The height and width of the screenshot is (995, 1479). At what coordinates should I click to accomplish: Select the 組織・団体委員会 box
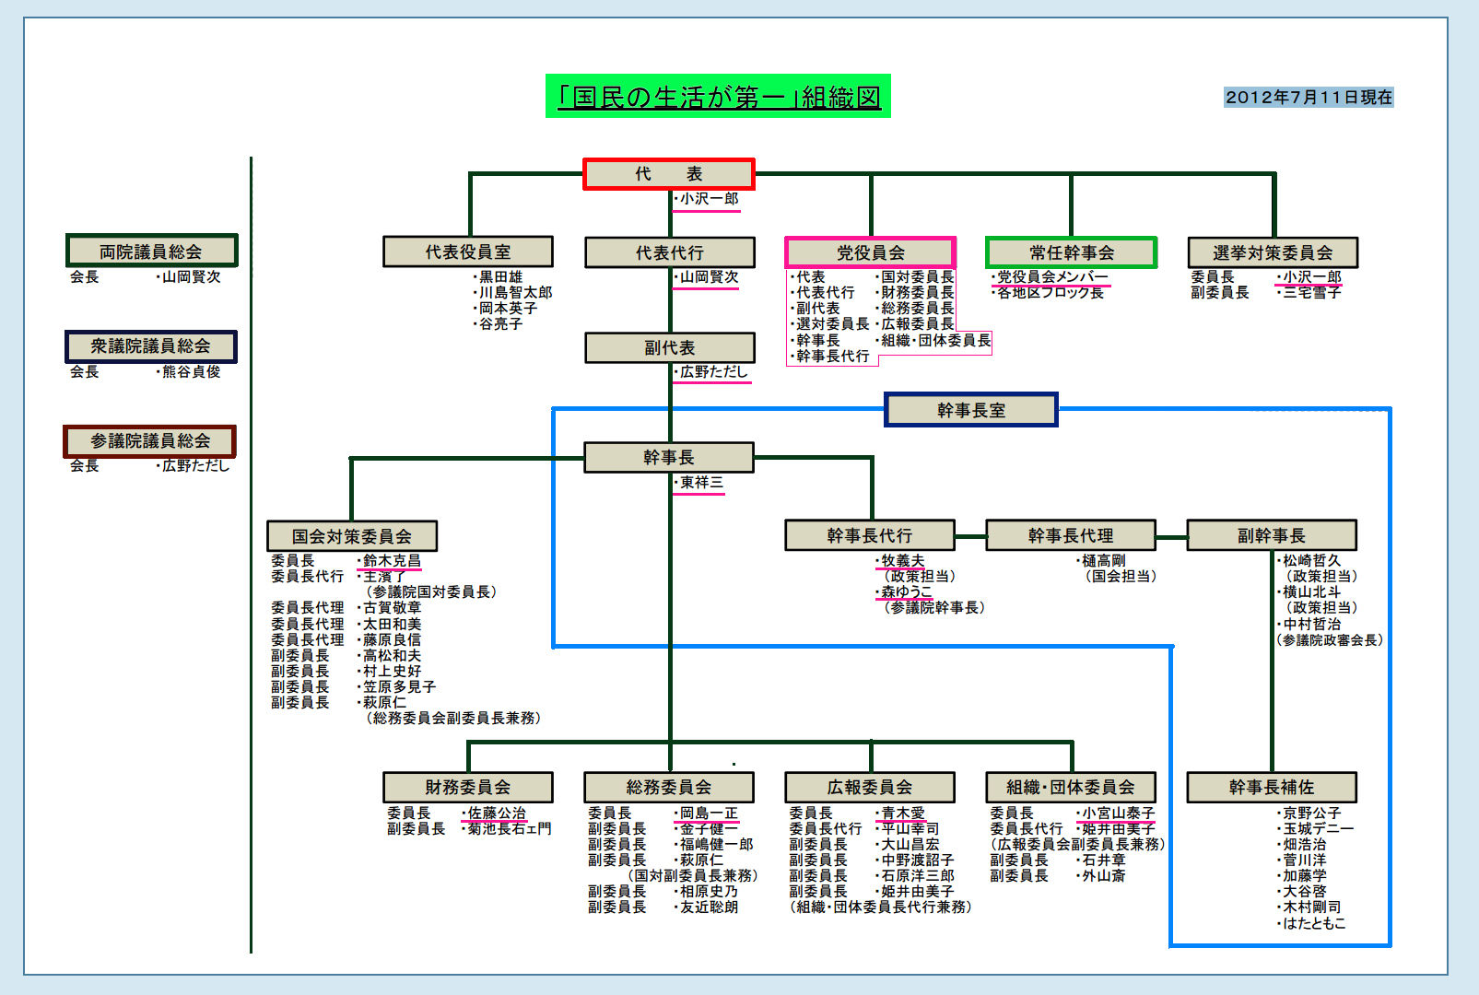coord(1071,788)
